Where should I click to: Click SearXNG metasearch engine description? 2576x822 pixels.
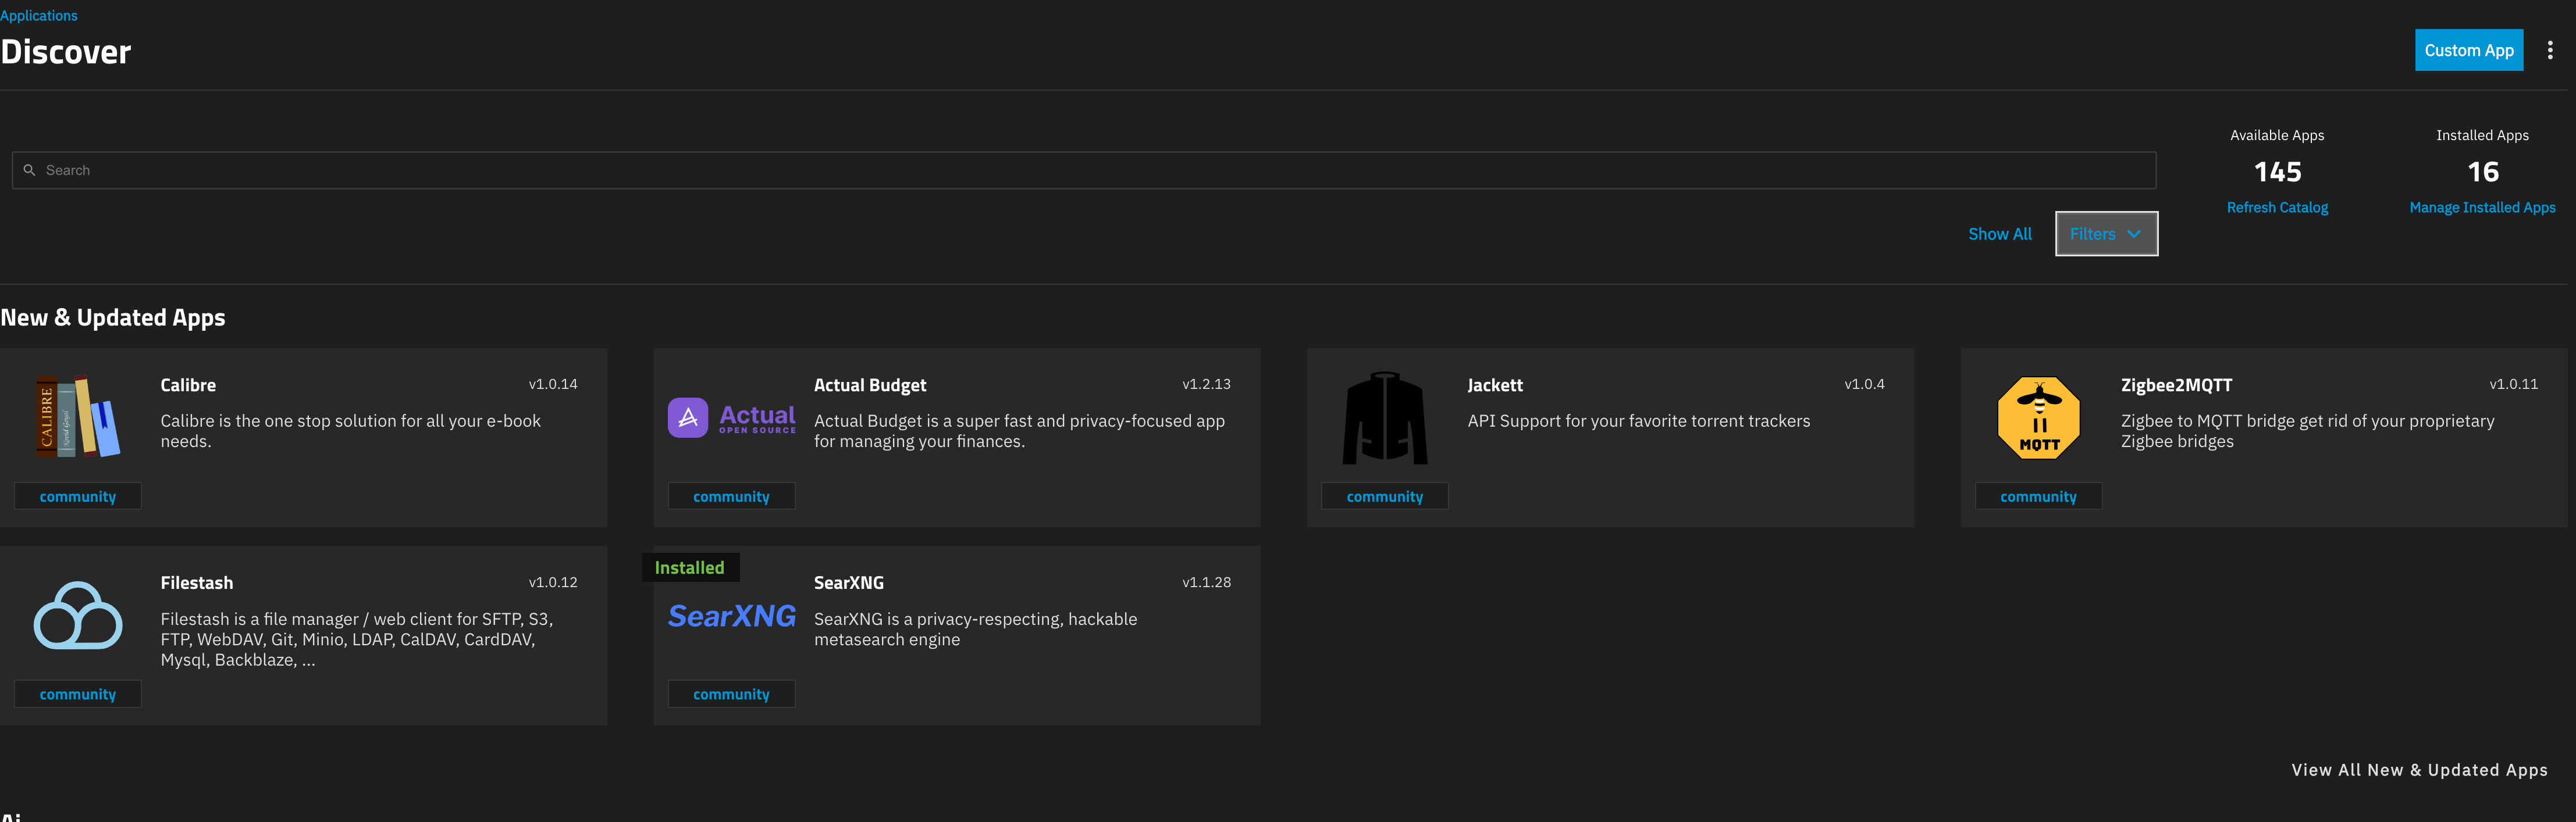[975, 629]
